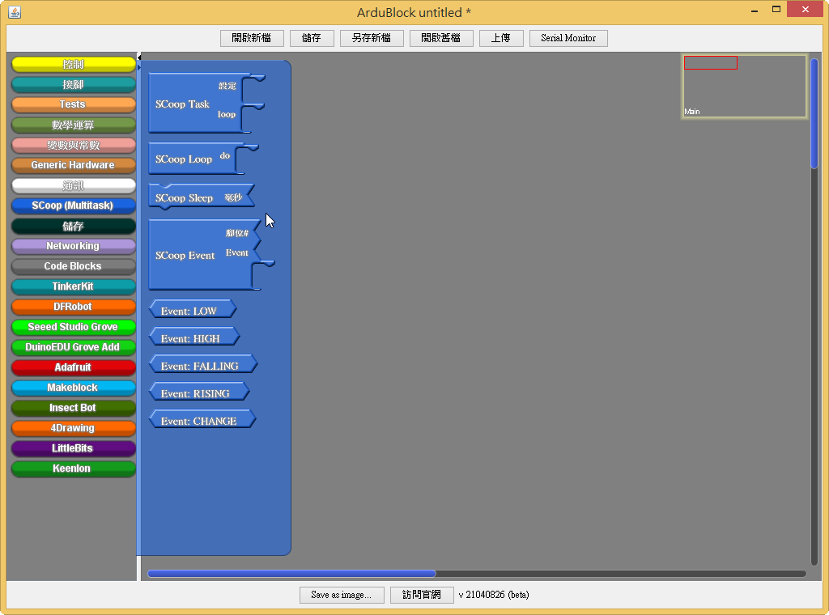This screenshot has height=615, width=829.
Task: Open the Networking drawer
Action: (x=74, y=246)
